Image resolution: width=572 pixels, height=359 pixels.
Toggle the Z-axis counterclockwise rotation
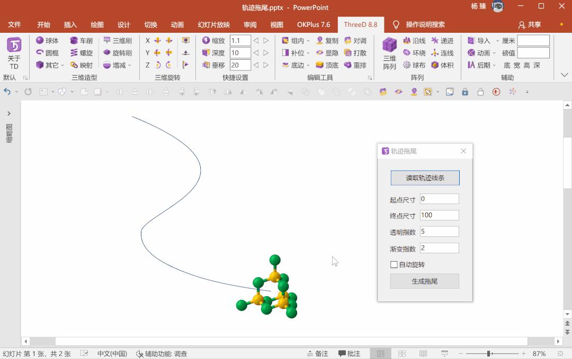point(157,65)
